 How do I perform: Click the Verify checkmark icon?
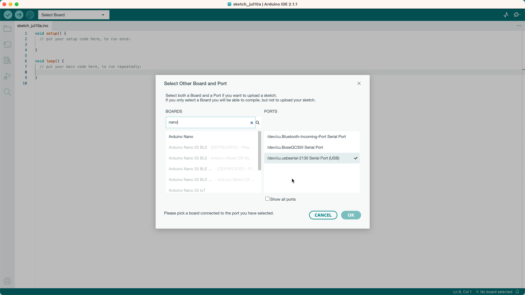(x=8, y=15)
